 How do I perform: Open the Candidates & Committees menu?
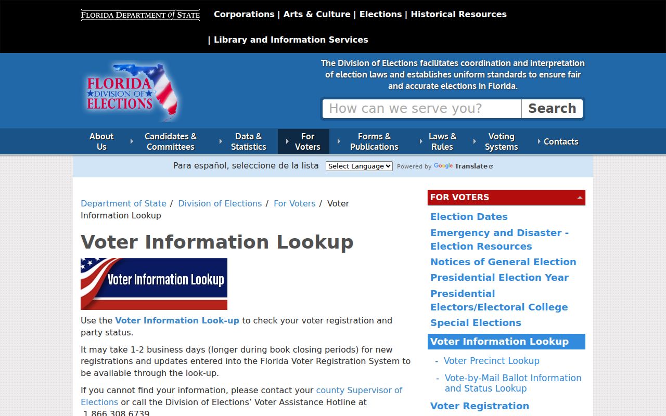(x=171, y=141)
